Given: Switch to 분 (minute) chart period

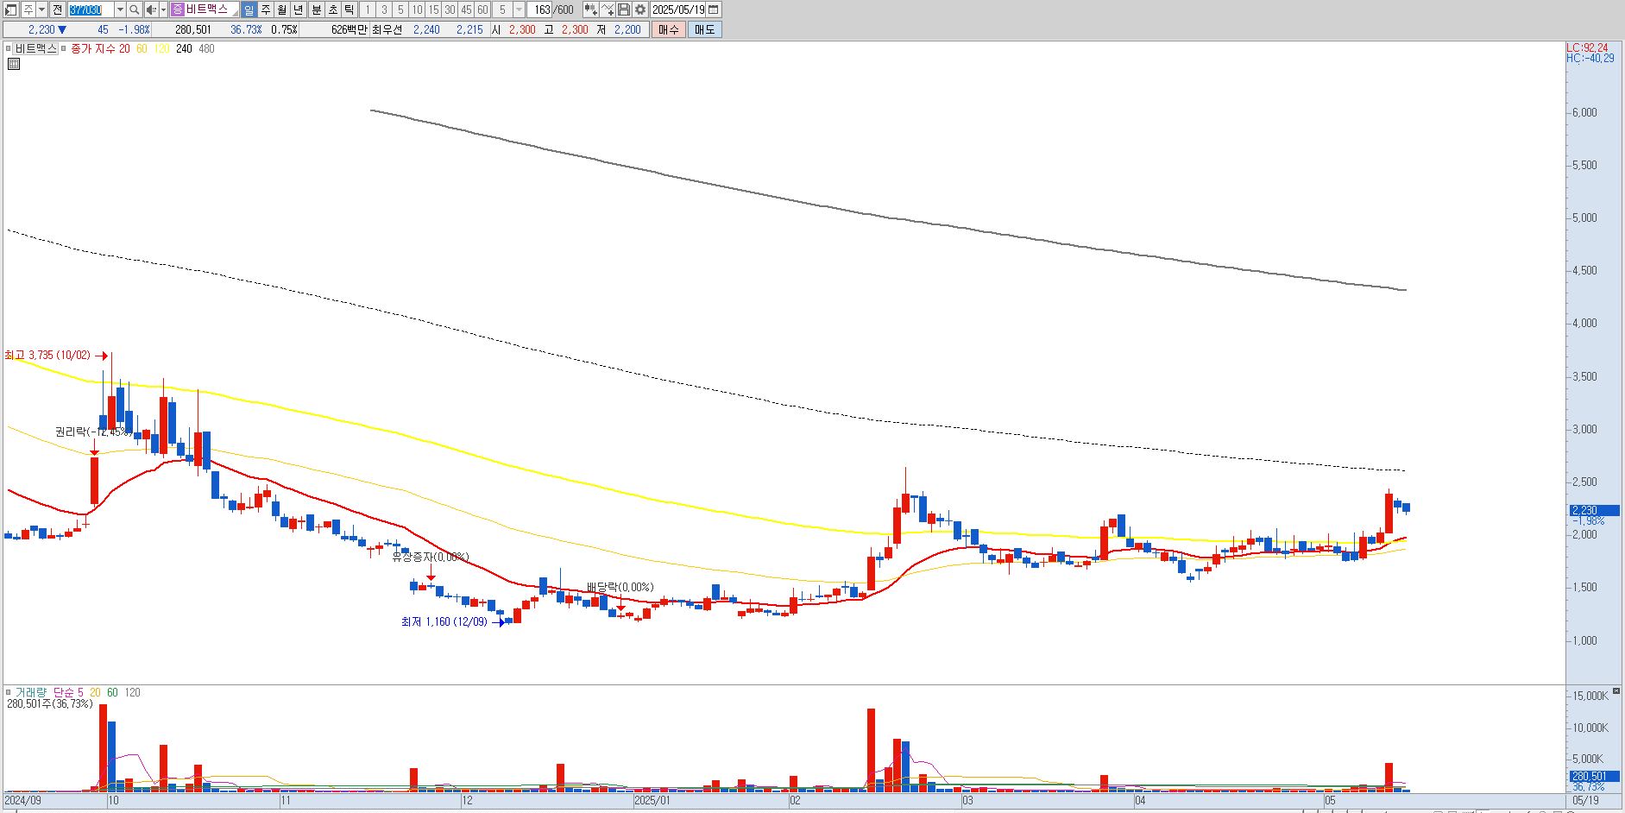Looking at the screenshot, I should pyautogui.click(x=316, y=9).
